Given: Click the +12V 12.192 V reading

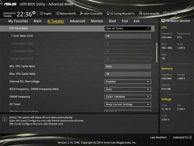Looking at the screenshot, I should click(x=166, y=109).
